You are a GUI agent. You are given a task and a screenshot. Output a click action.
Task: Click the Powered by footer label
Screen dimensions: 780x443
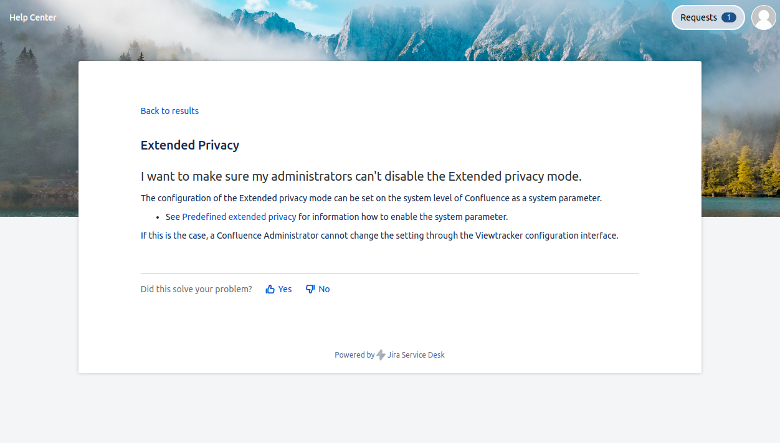pyautogui.click(x=354, y=355)
